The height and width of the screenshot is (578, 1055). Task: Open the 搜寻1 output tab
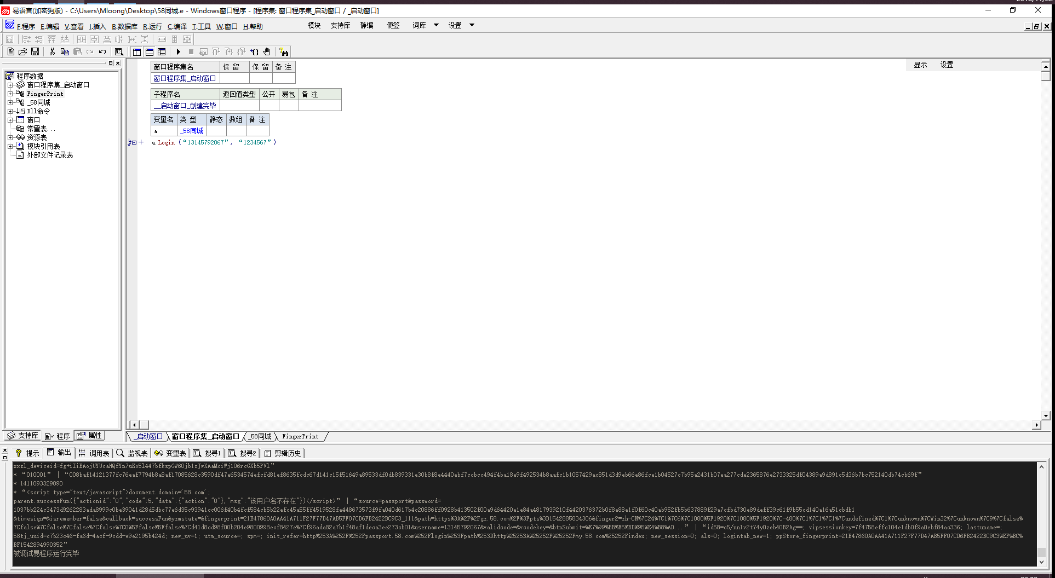[x=207, y=453]
